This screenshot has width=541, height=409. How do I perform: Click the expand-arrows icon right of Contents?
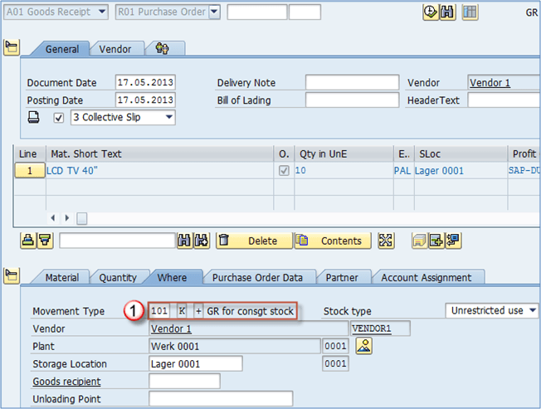tap(386, 241)
